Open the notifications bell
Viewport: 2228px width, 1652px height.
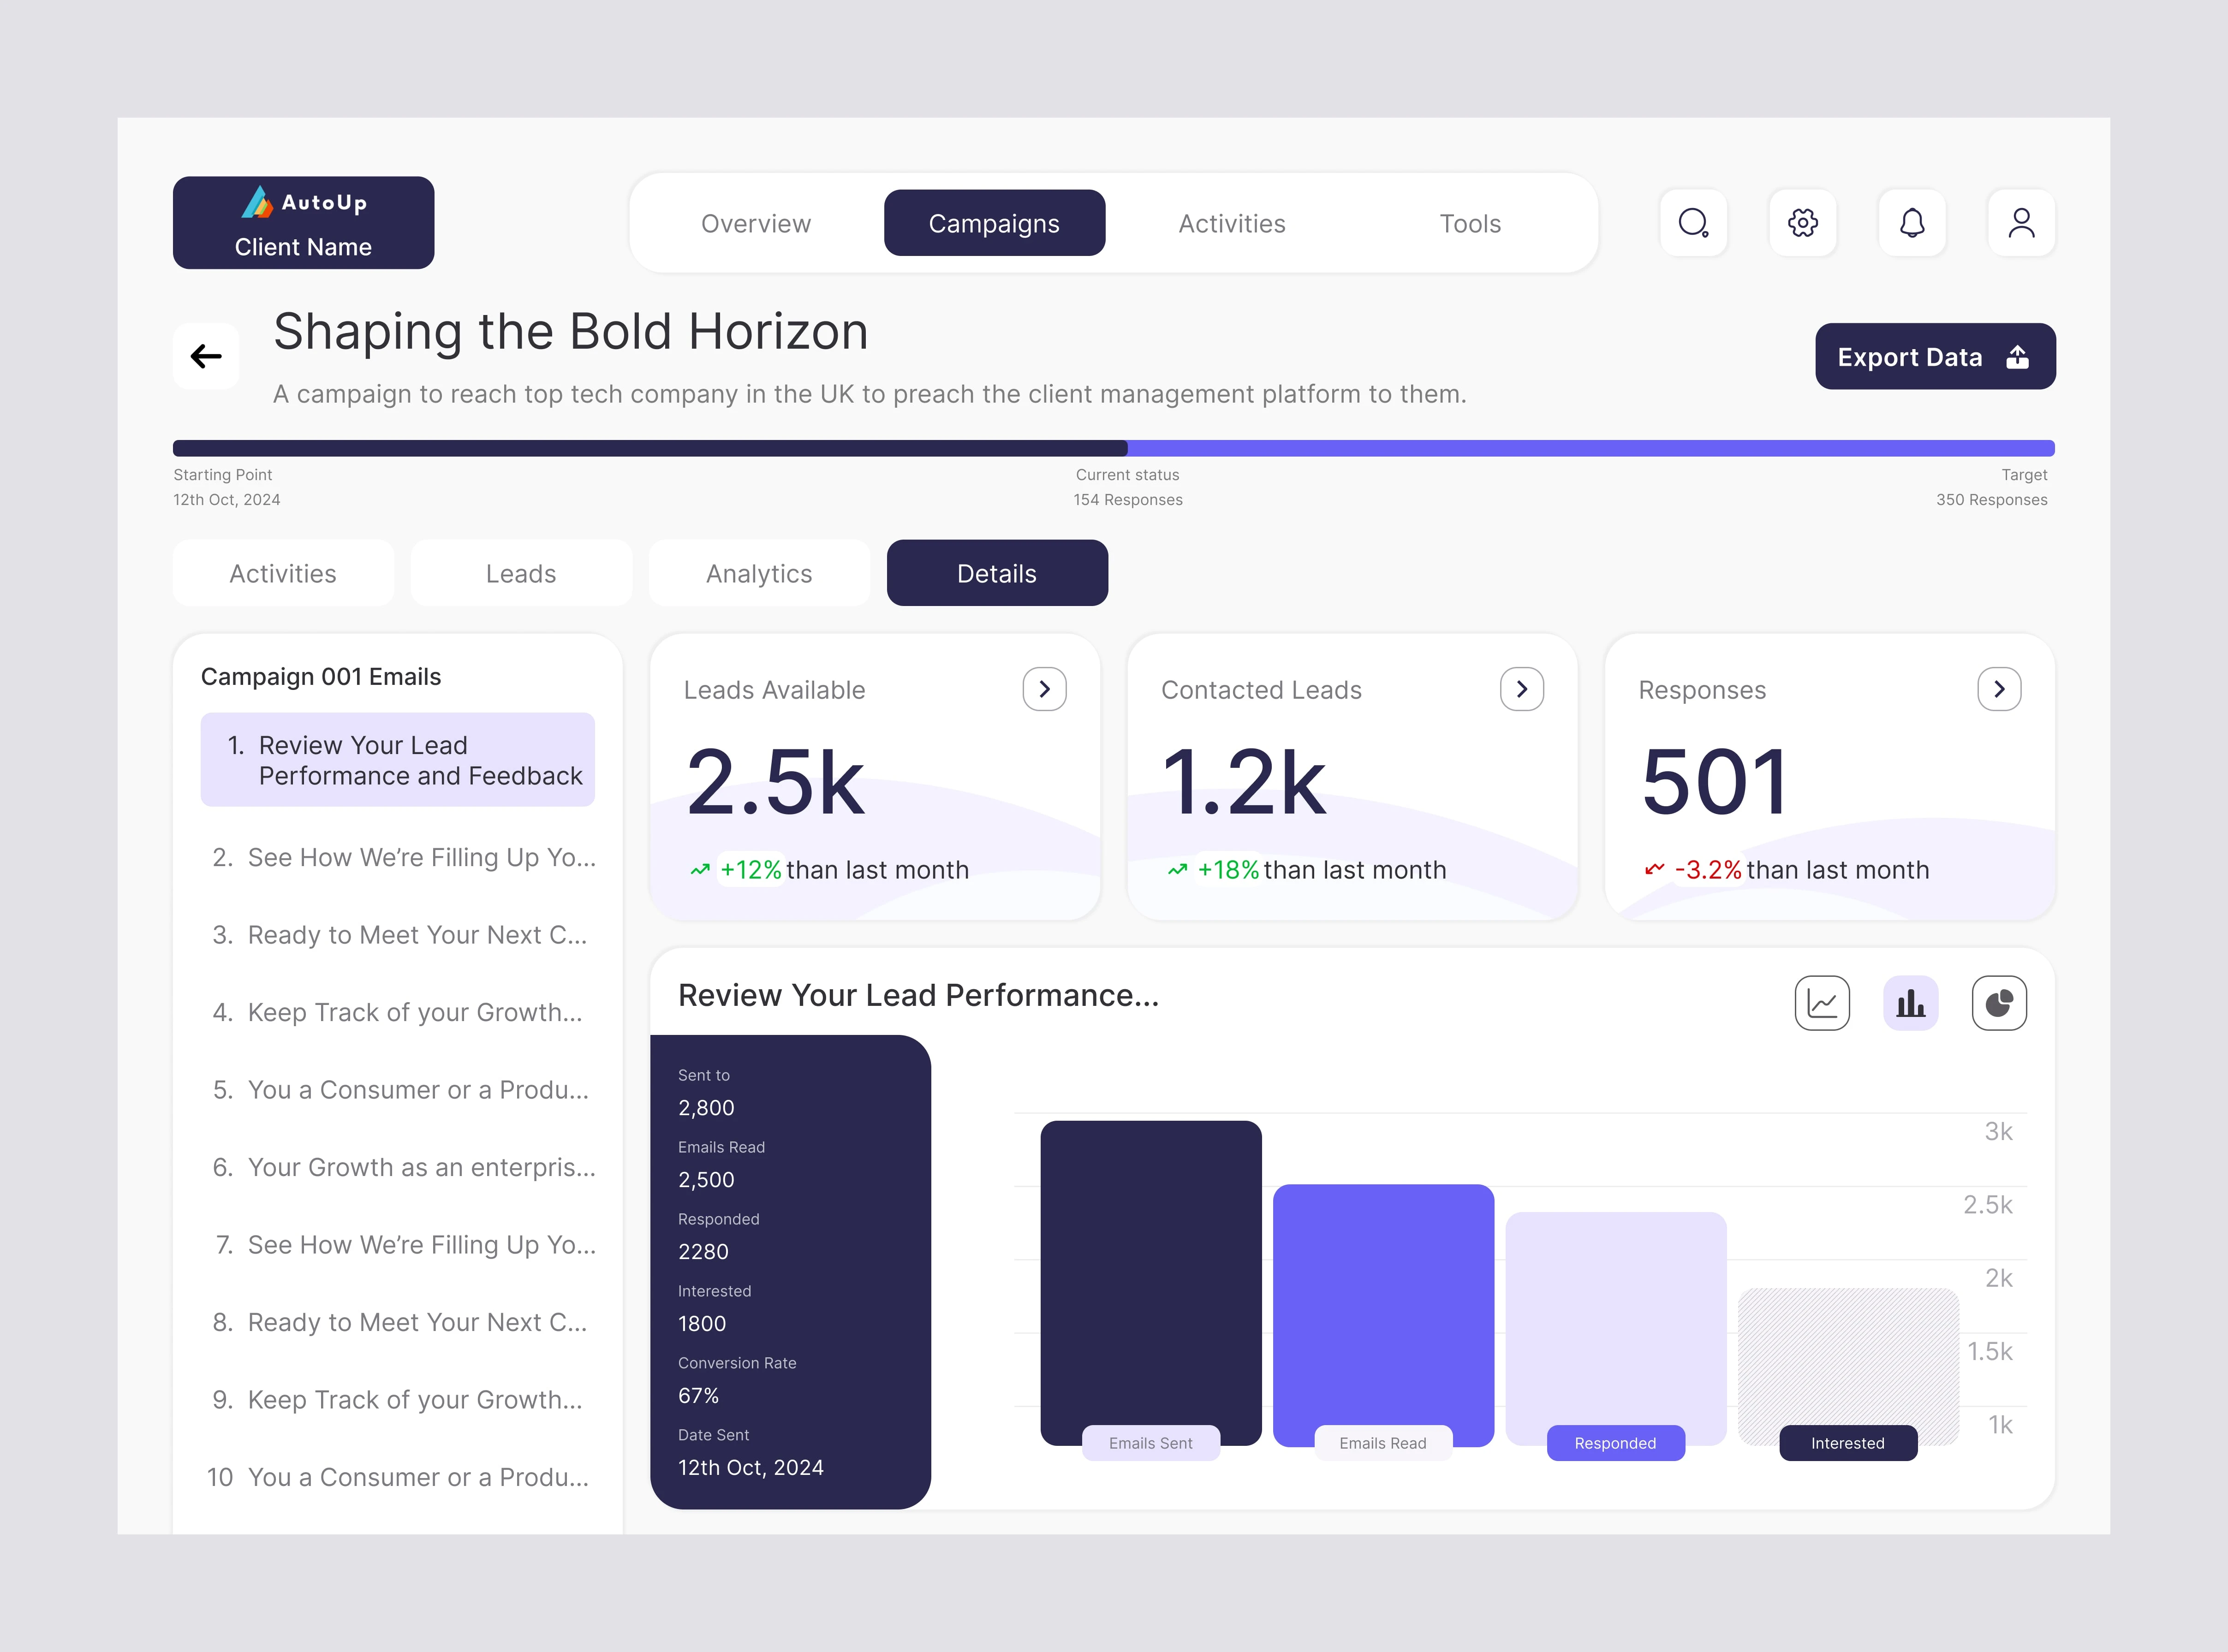click(1912, 223)
